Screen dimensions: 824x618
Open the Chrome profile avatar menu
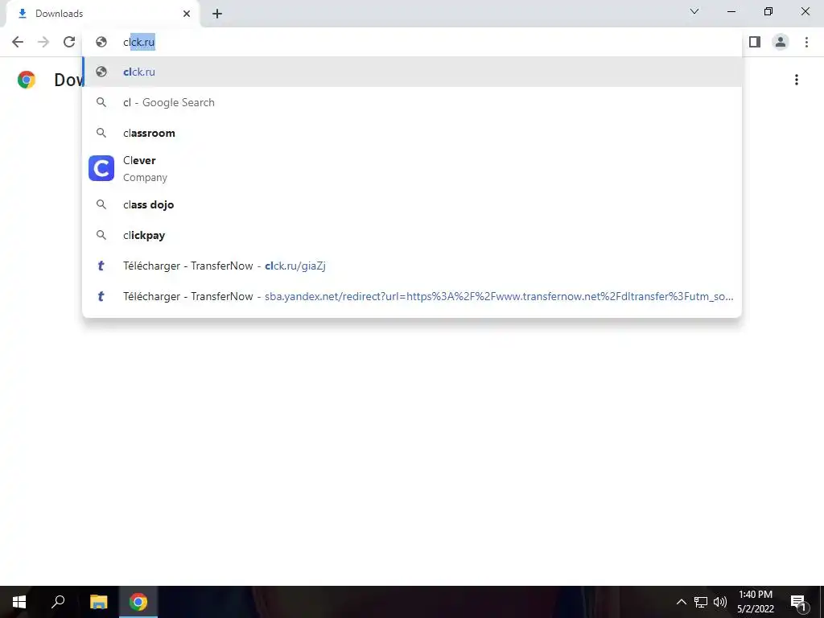781,42
